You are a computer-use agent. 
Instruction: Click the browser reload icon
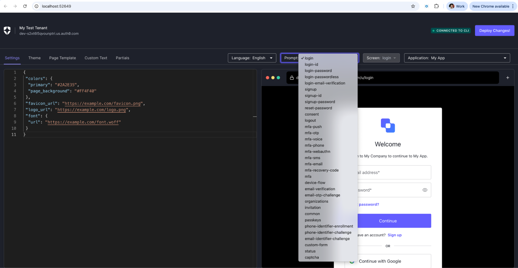[x=25, y=6]
